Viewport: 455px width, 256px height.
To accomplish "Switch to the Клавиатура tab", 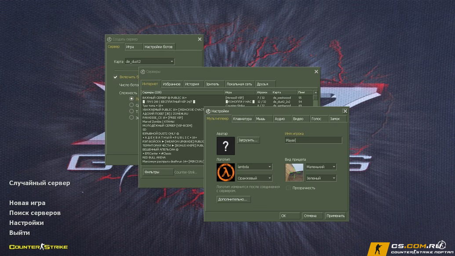I will coord(242,119).
